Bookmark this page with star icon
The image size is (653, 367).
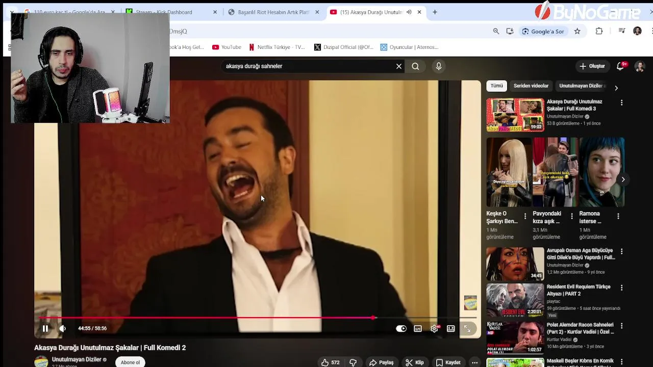tap(577, 31)
